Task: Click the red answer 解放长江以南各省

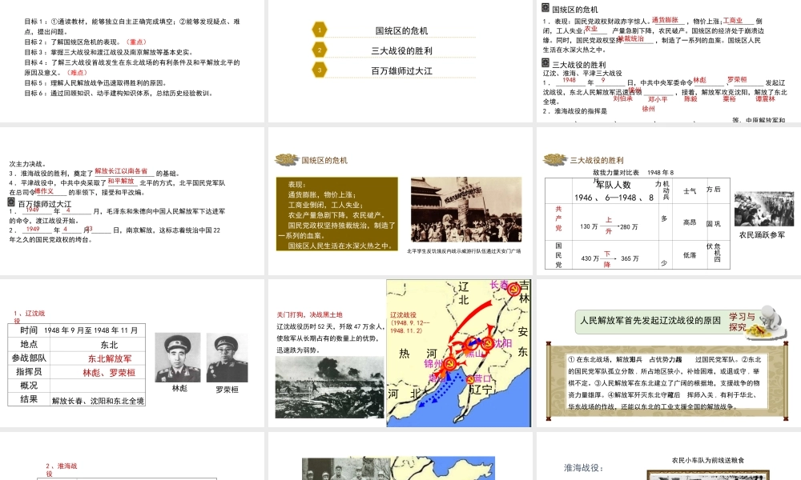Action: [121, 171]
